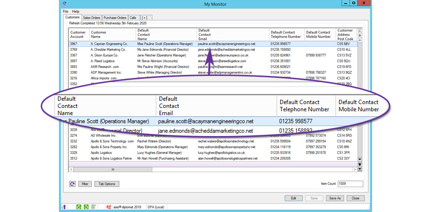The width and height of the screenshot is (431, 212).
Task: Select row Apollo & Sons Logistics Partne
Action: (213, 159)
